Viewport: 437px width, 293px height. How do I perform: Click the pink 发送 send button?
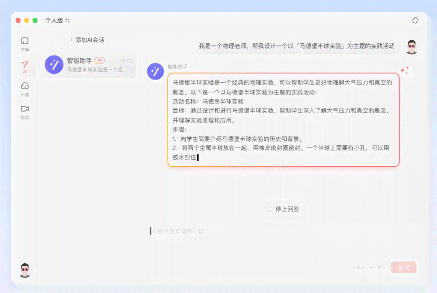(403, 267)
